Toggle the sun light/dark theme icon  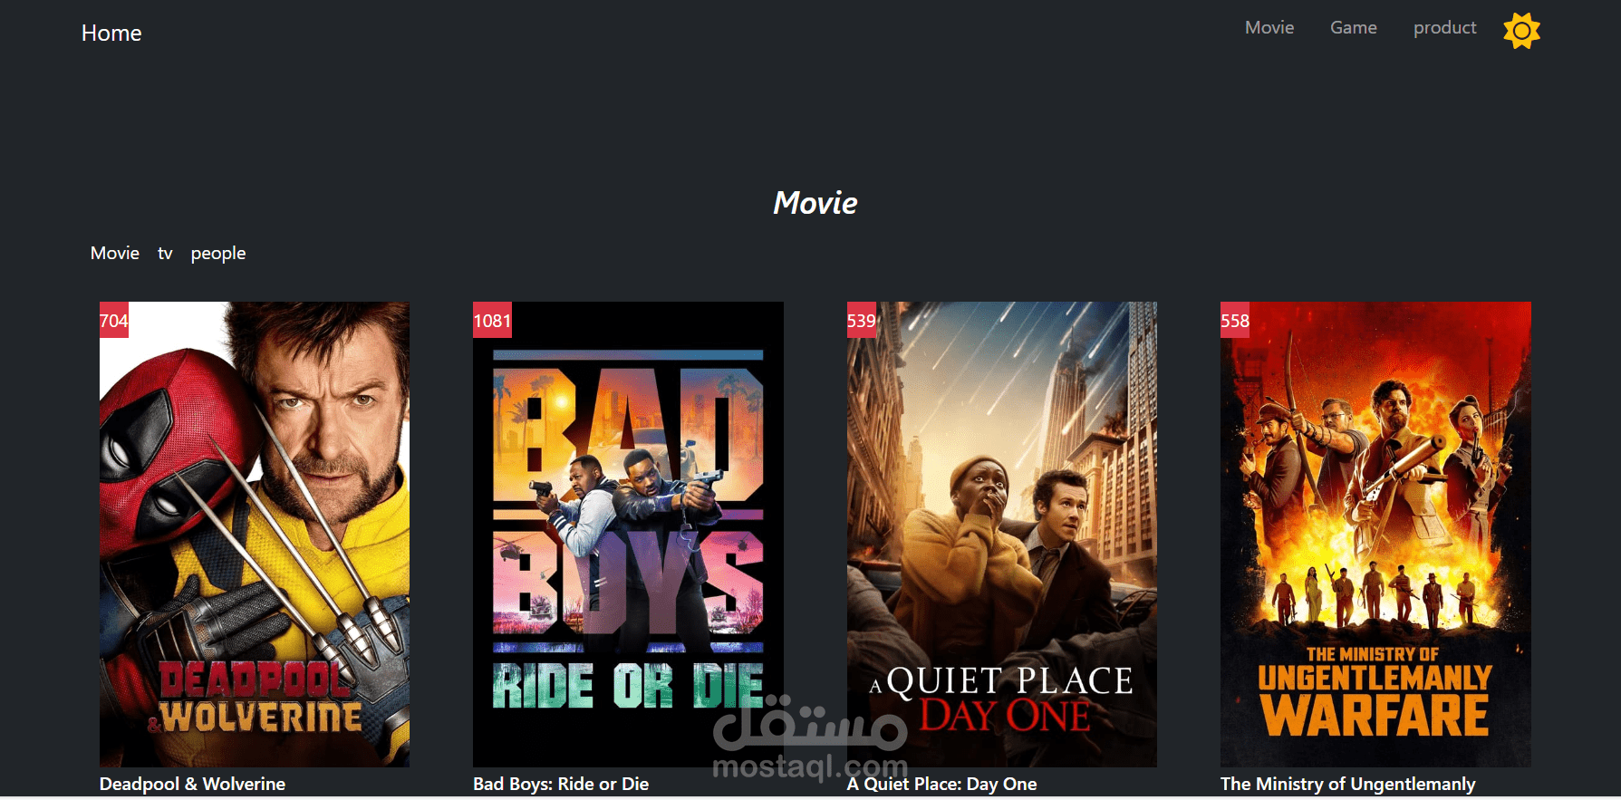click(1521, 31)
